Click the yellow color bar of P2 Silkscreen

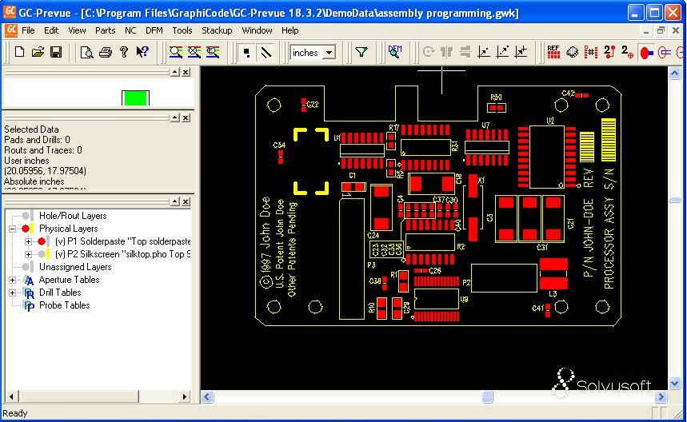pyautogui.click(x=48, y=254)
